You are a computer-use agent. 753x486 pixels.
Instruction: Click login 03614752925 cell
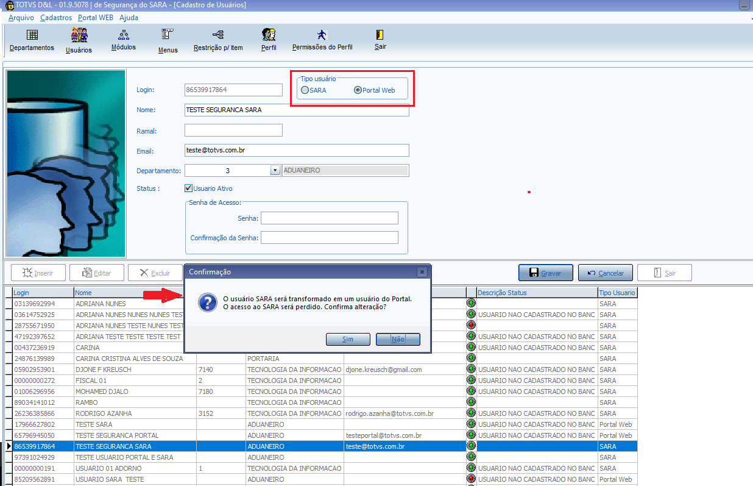(x=43, y=315)
